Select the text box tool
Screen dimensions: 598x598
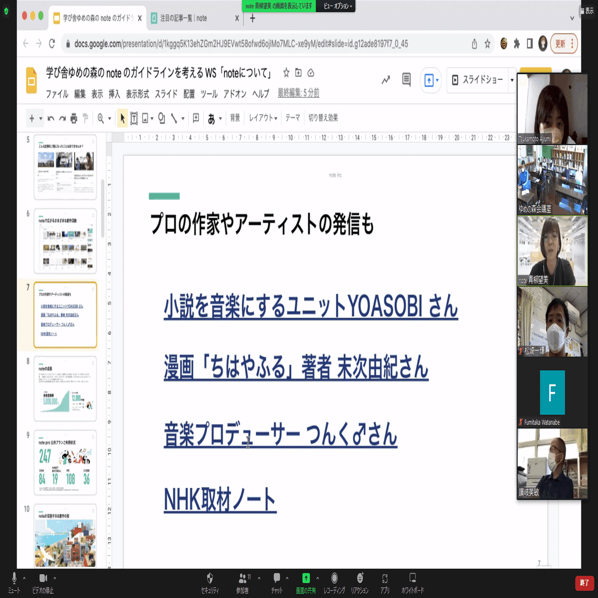pyautogui.click(x=134, y=118)
